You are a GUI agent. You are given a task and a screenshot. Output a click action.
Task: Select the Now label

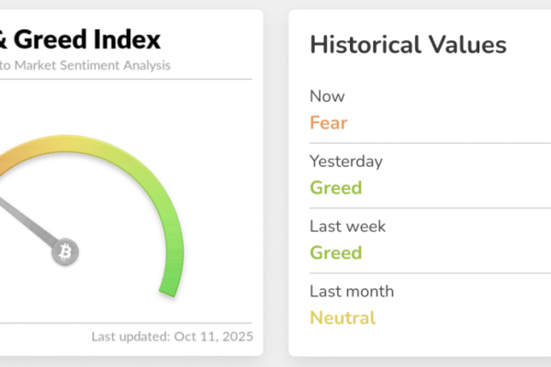[325, 96]
